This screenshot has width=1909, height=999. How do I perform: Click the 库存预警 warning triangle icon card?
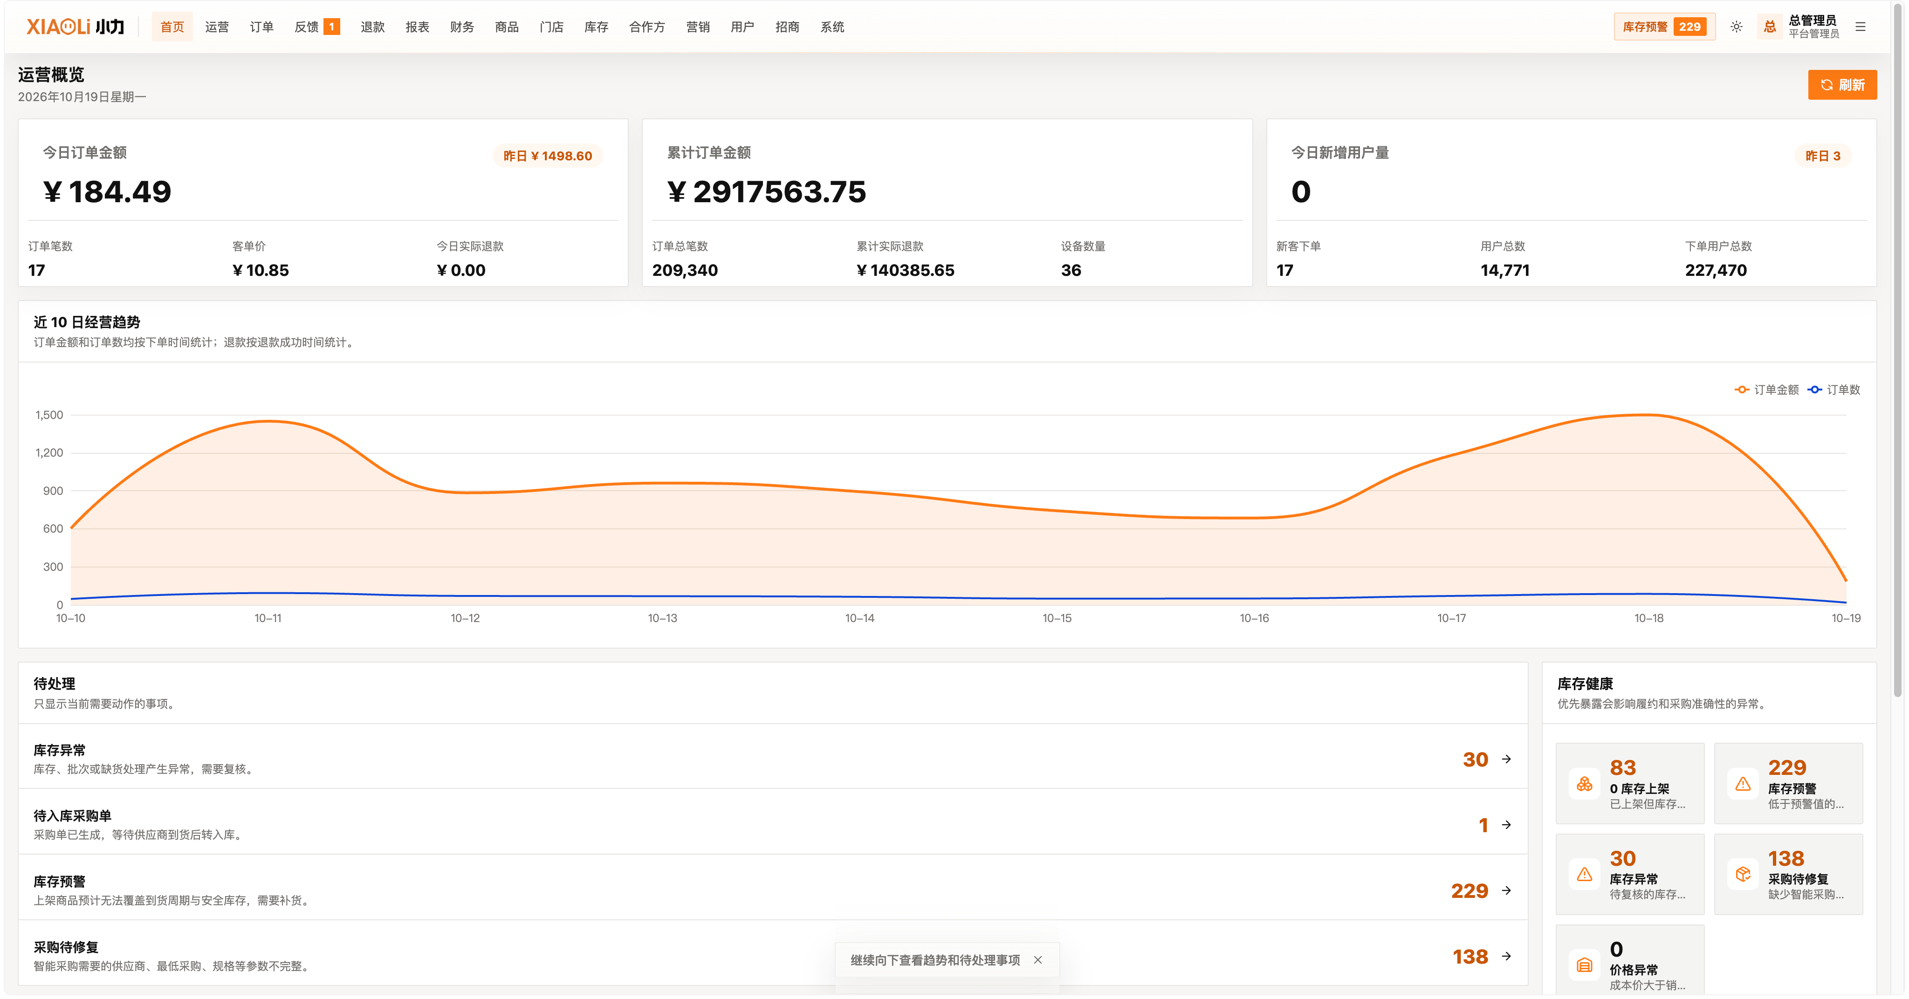[x=1743, y=783]
